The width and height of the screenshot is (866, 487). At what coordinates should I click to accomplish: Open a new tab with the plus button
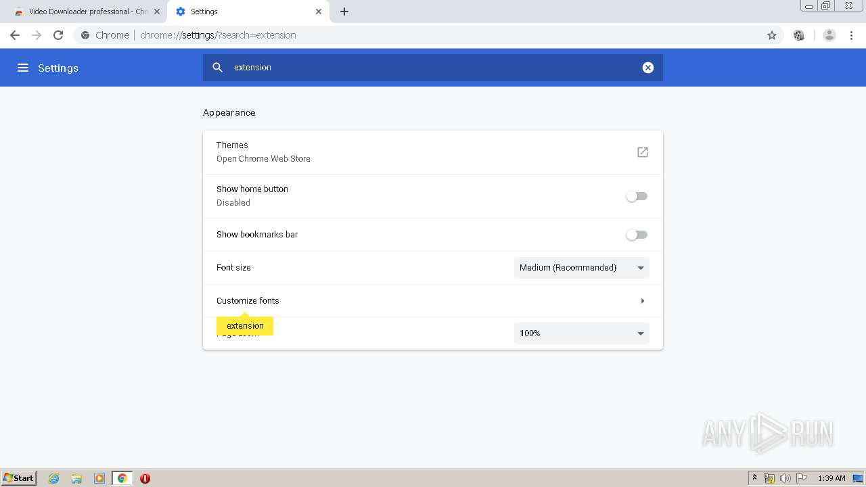pos(344,11)
